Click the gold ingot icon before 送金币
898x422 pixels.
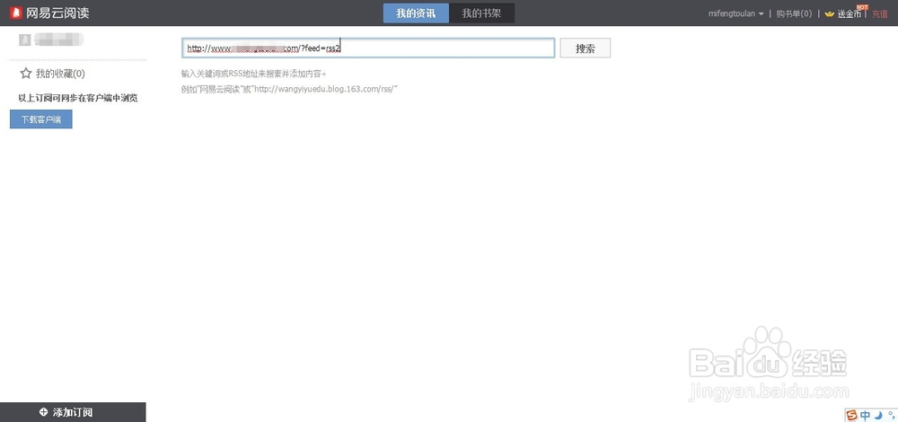[829, 14]
